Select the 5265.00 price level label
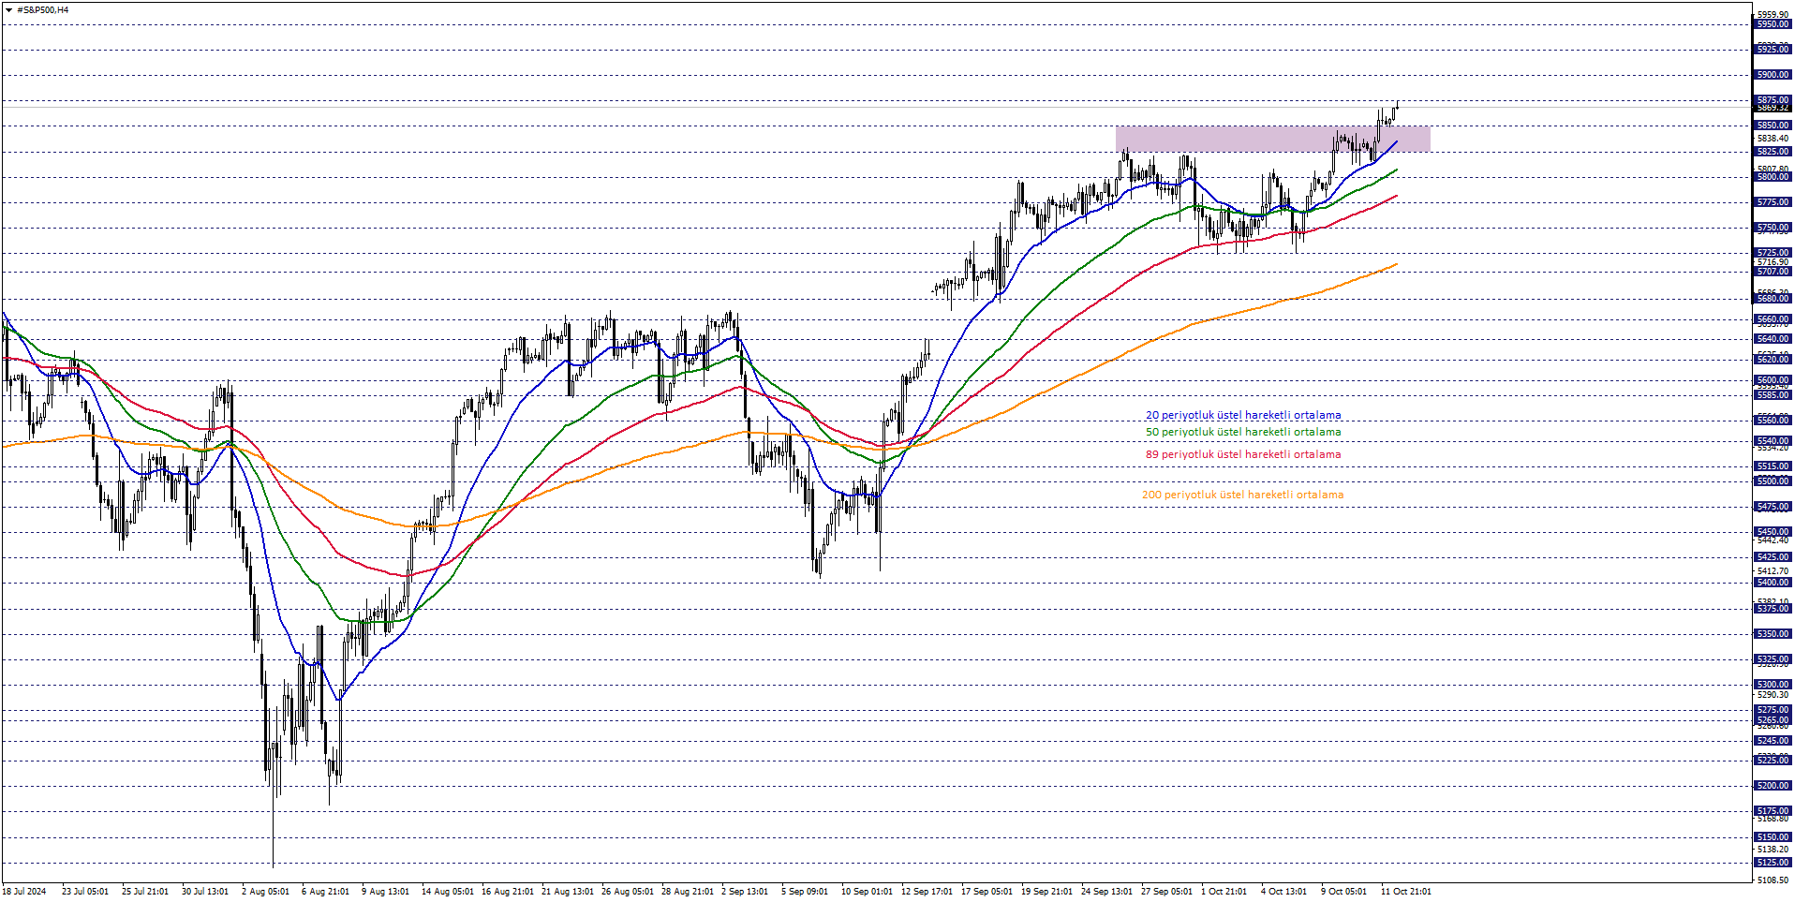The height and width of the screenshot is (902, 1795). point(1772,720)
